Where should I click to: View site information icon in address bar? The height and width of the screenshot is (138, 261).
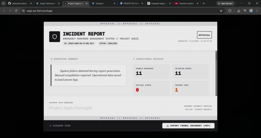pos(23,11)
